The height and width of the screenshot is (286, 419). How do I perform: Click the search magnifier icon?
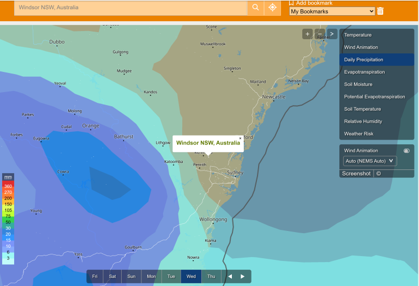[255, 8]
